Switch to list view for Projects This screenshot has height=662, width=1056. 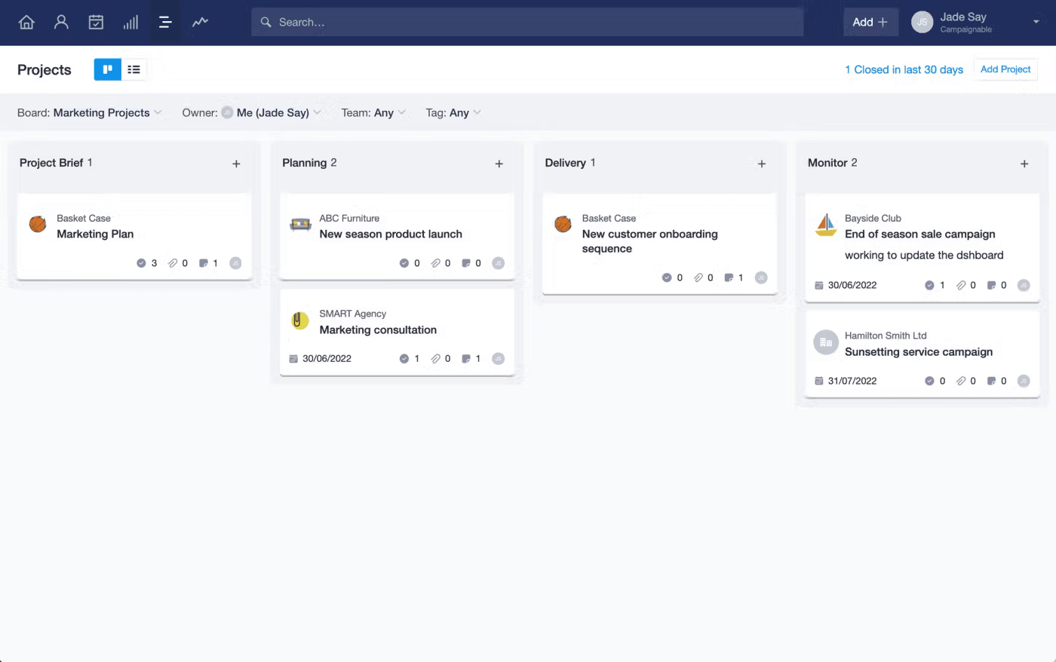tap(134, 69)
